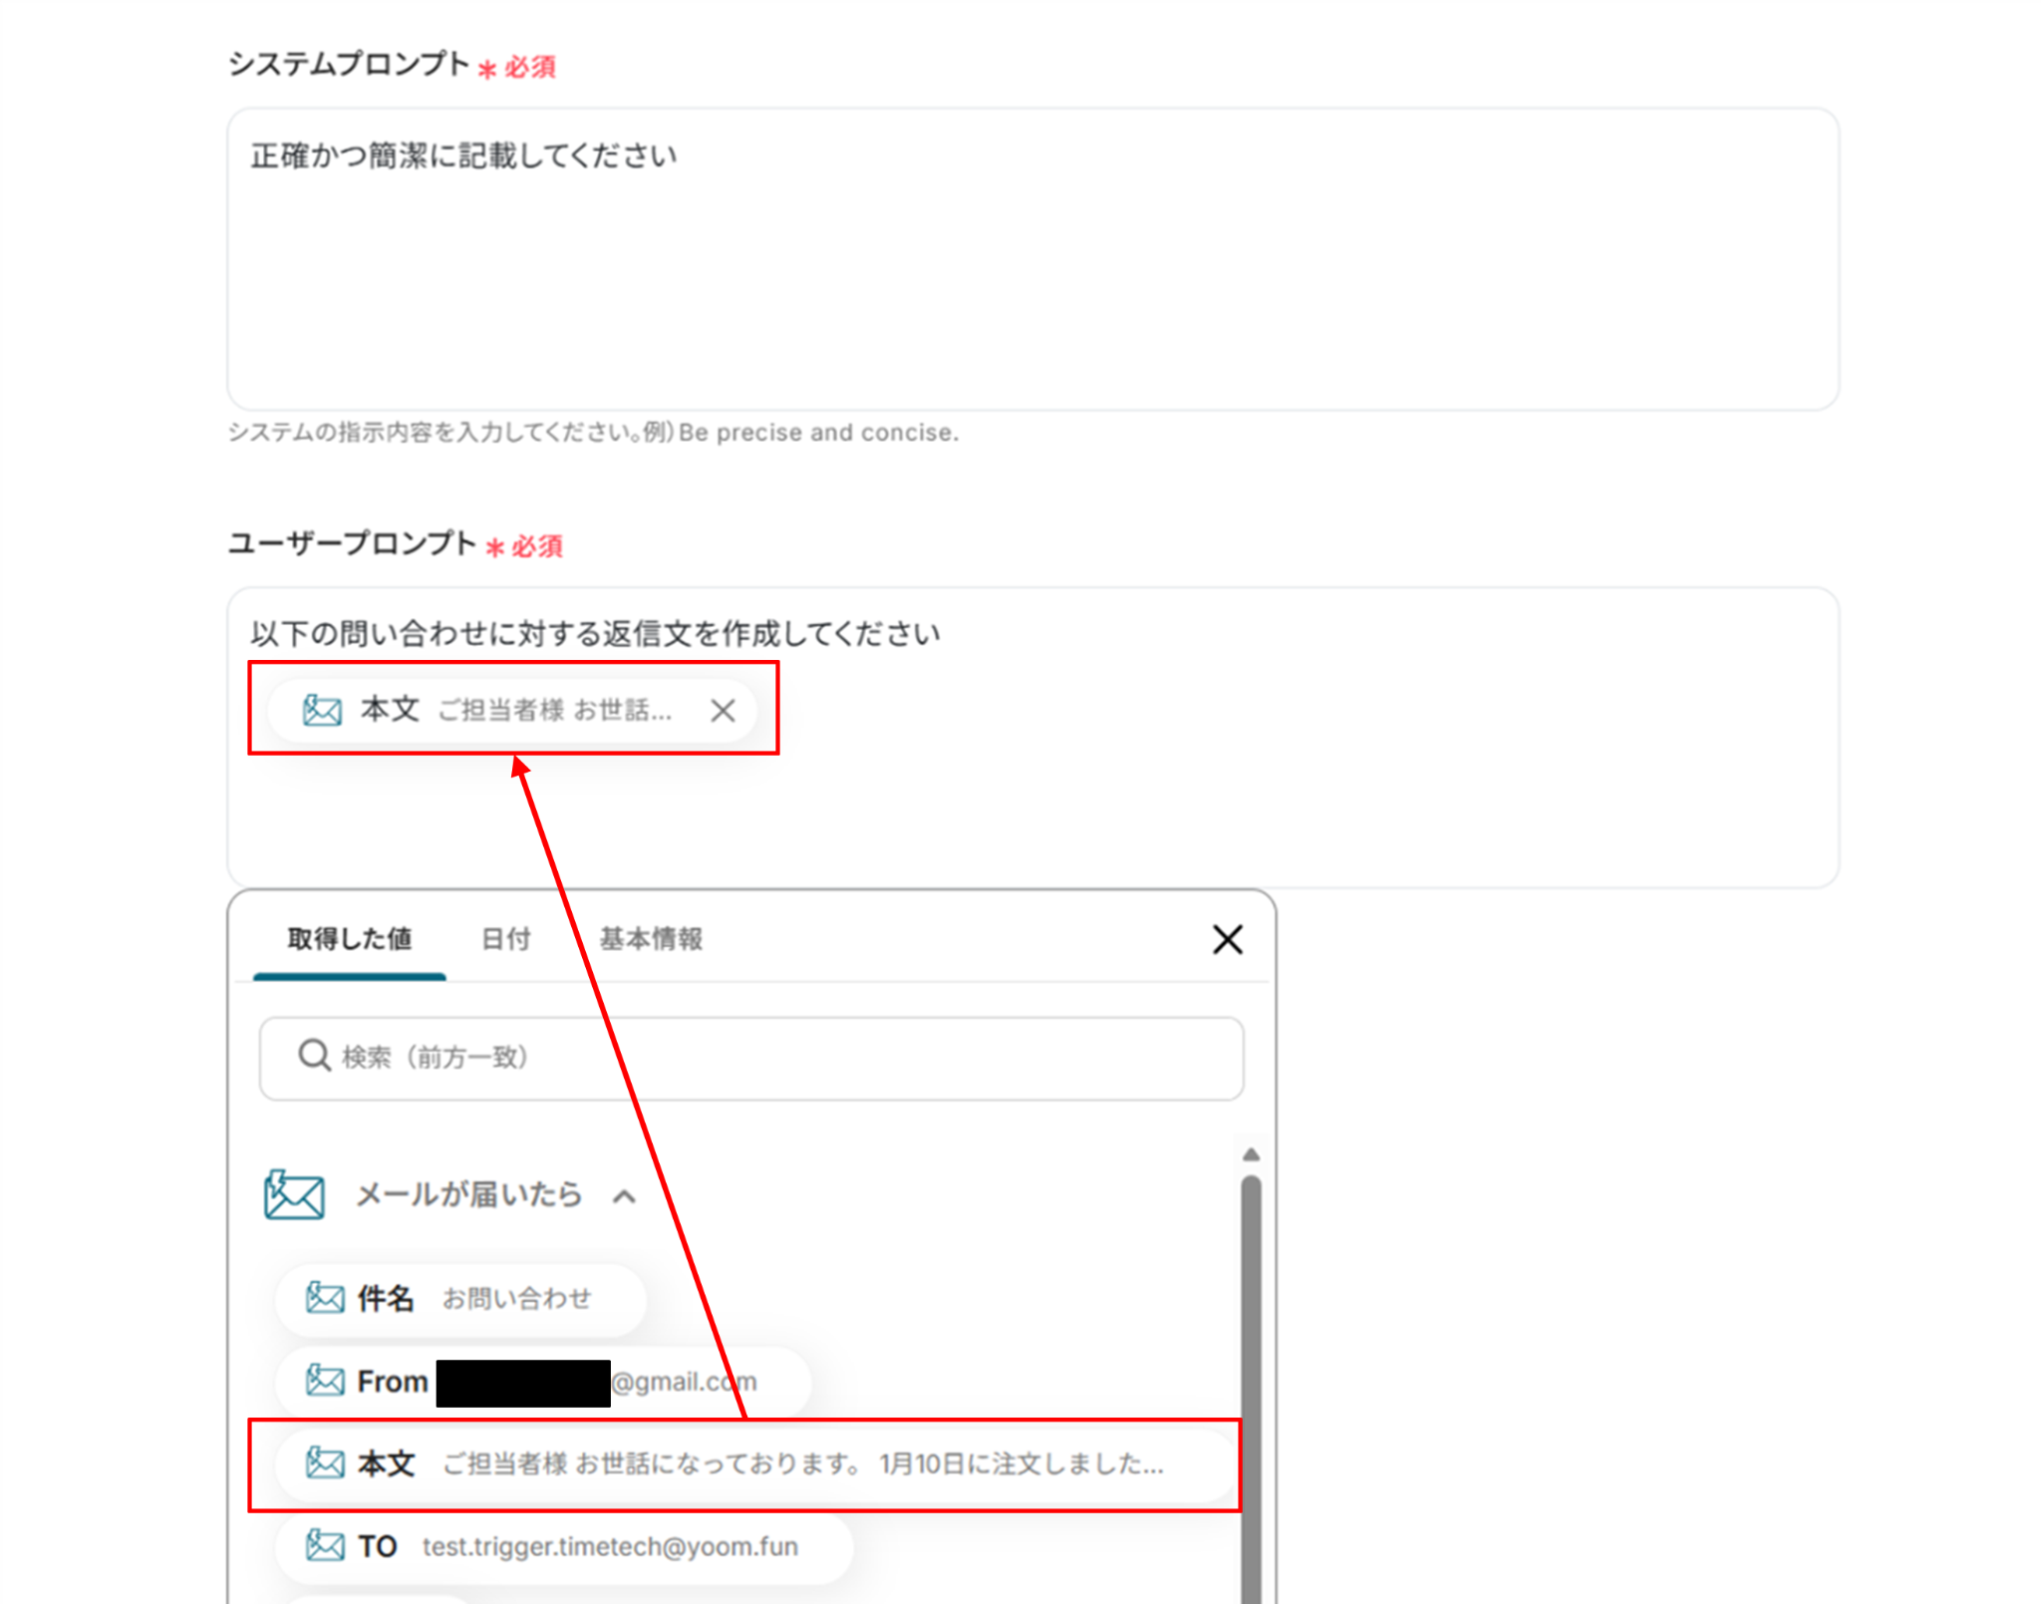2041x1604 pixels.
Task: Click the mail icon beside 本文 in list
Action: tap(325, 1463)
